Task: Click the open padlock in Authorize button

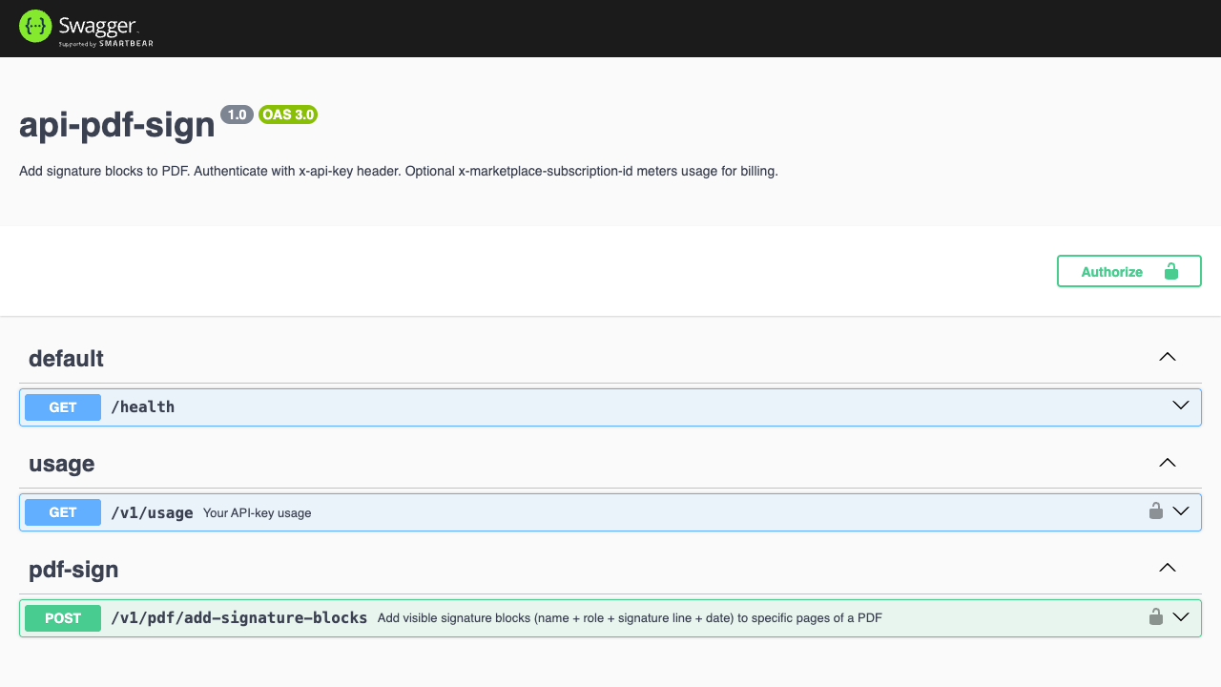Action: tap(1170, 271)
